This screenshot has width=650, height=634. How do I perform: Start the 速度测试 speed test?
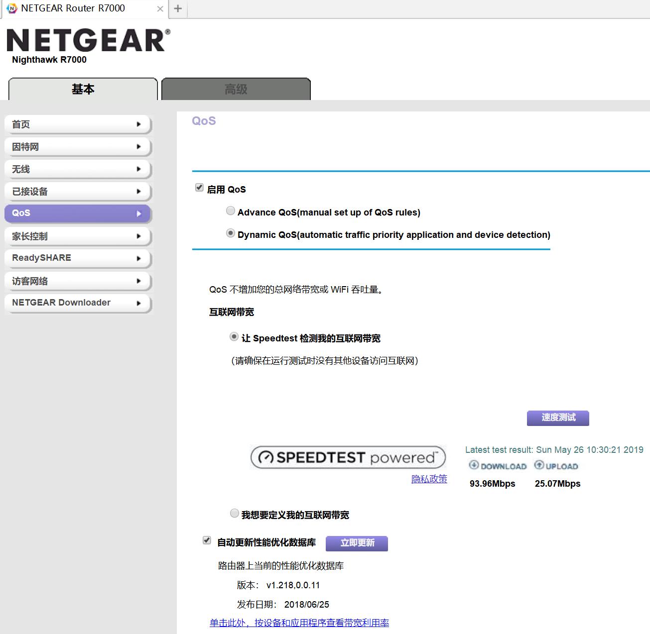click(558, 418)
